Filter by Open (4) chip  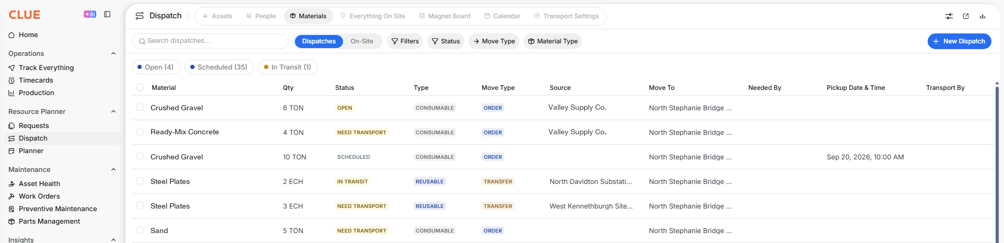tap(156, 67)
